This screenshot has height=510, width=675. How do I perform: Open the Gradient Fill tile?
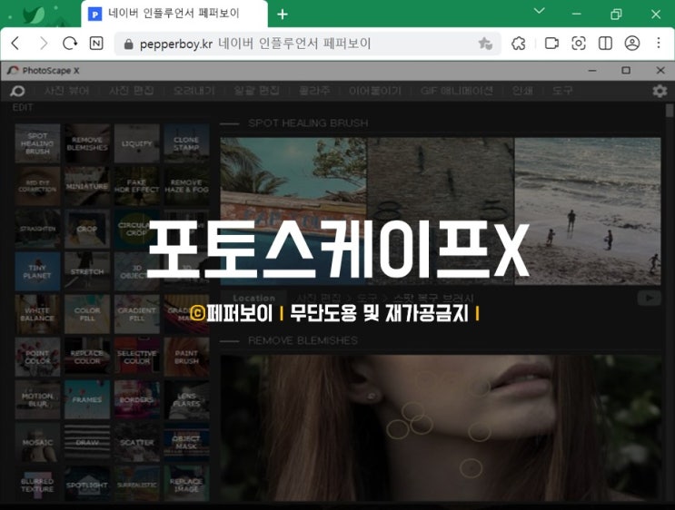[137, 314]
